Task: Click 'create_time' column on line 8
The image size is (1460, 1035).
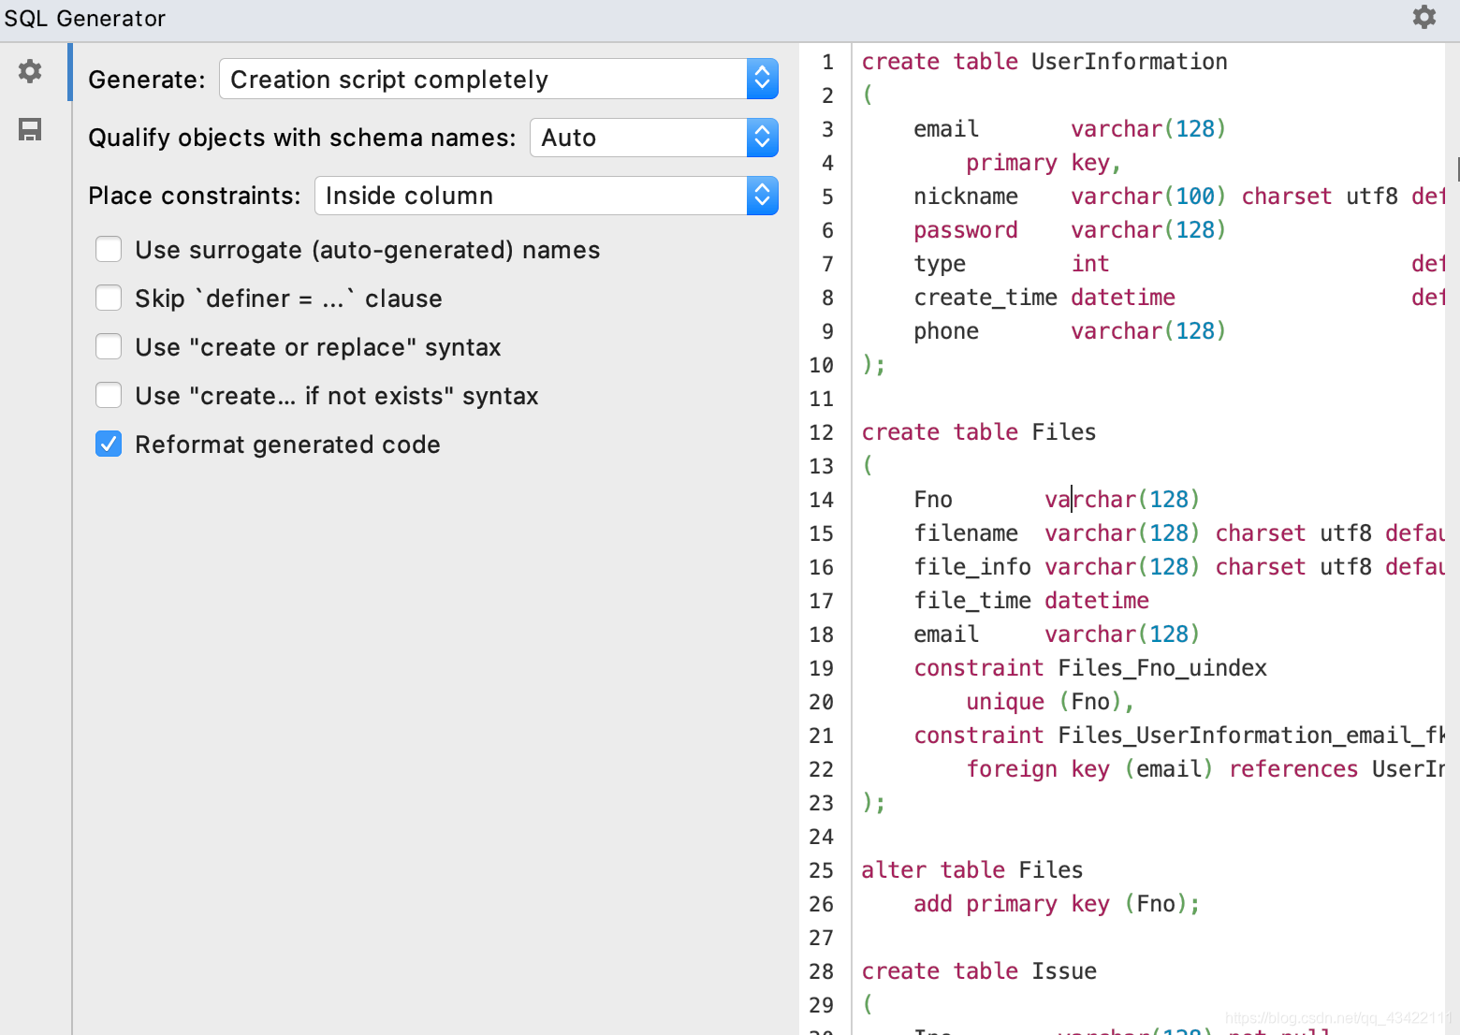Action: coord(985,298)
